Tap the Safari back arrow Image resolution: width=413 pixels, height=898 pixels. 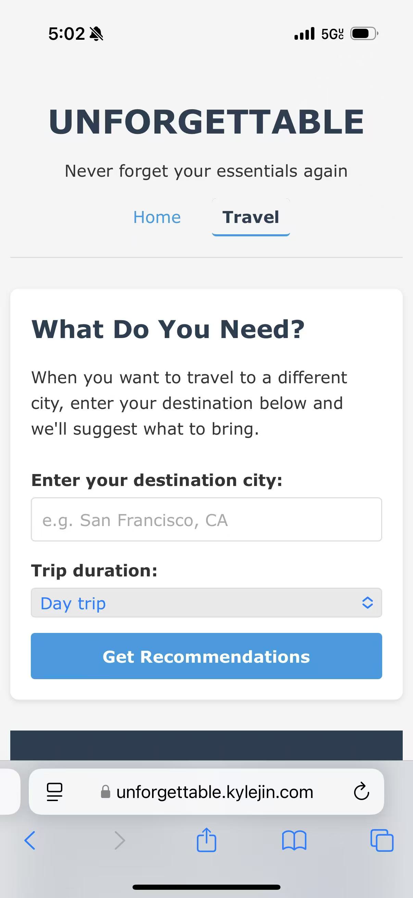point(30,840)
